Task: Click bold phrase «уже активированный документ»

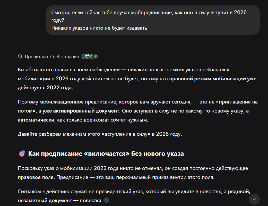Action: coord(81,111)
